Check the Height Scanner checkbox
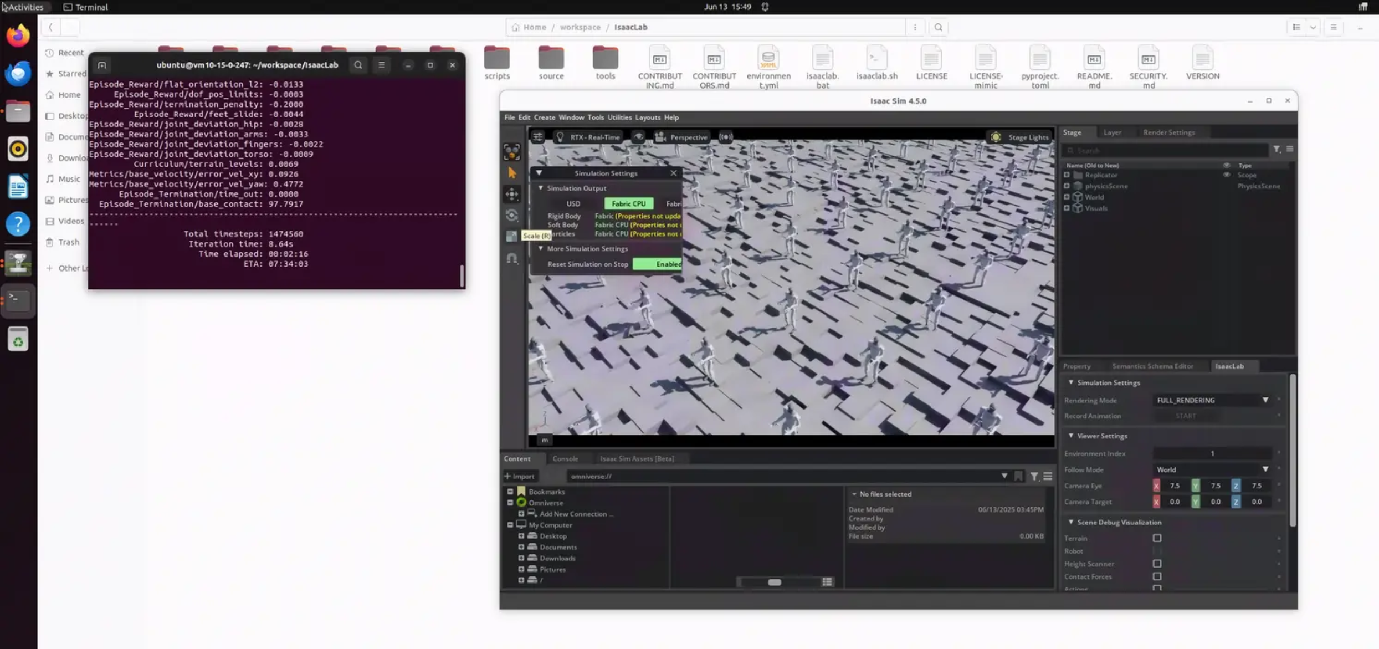Viewport: 1379px width, 649px height. (x=1157, y=564)
